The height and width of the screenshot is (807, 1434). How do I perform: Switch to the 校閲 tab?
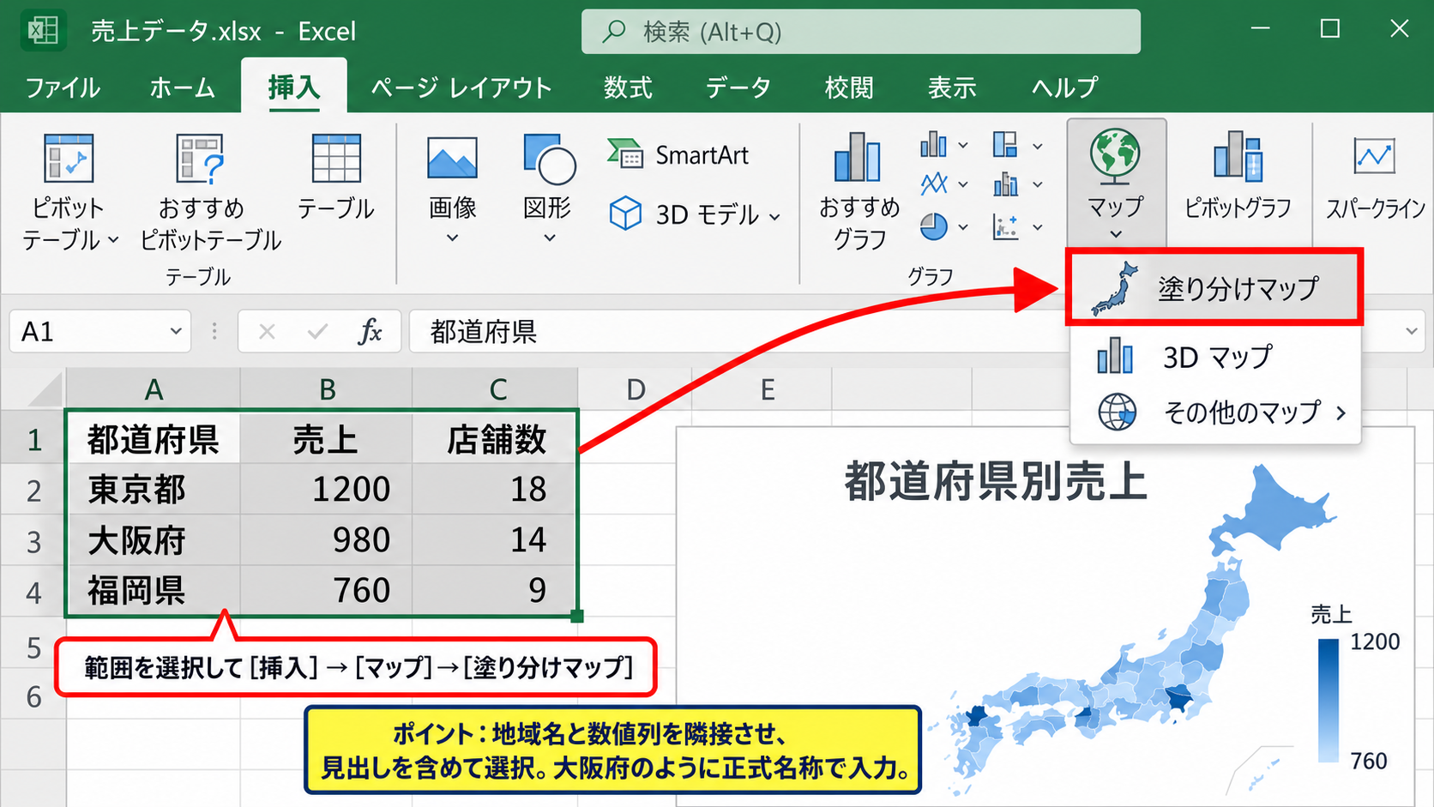pos(848,87)
